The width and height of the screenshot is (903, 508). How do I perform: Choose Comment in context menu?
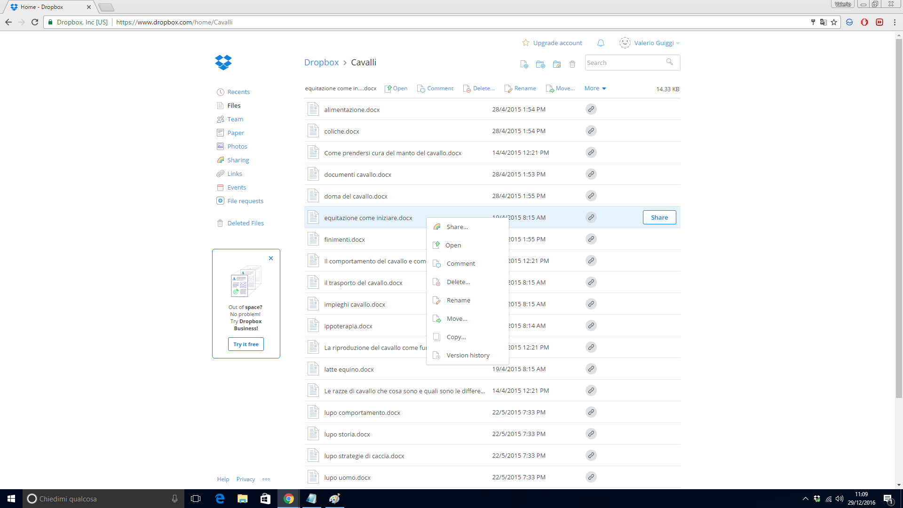(467, 263)
